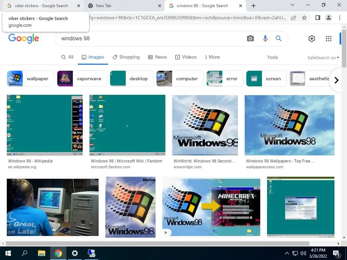Filter images by aesthetic chip

point(310,79)
